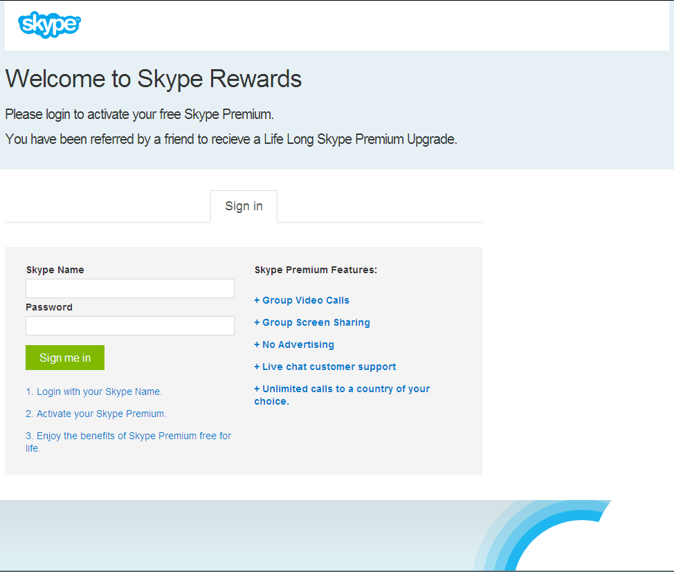The image size is (674, 572).
Task: Click '+ No Advertising' feature
Action: [x=294, y=344]
